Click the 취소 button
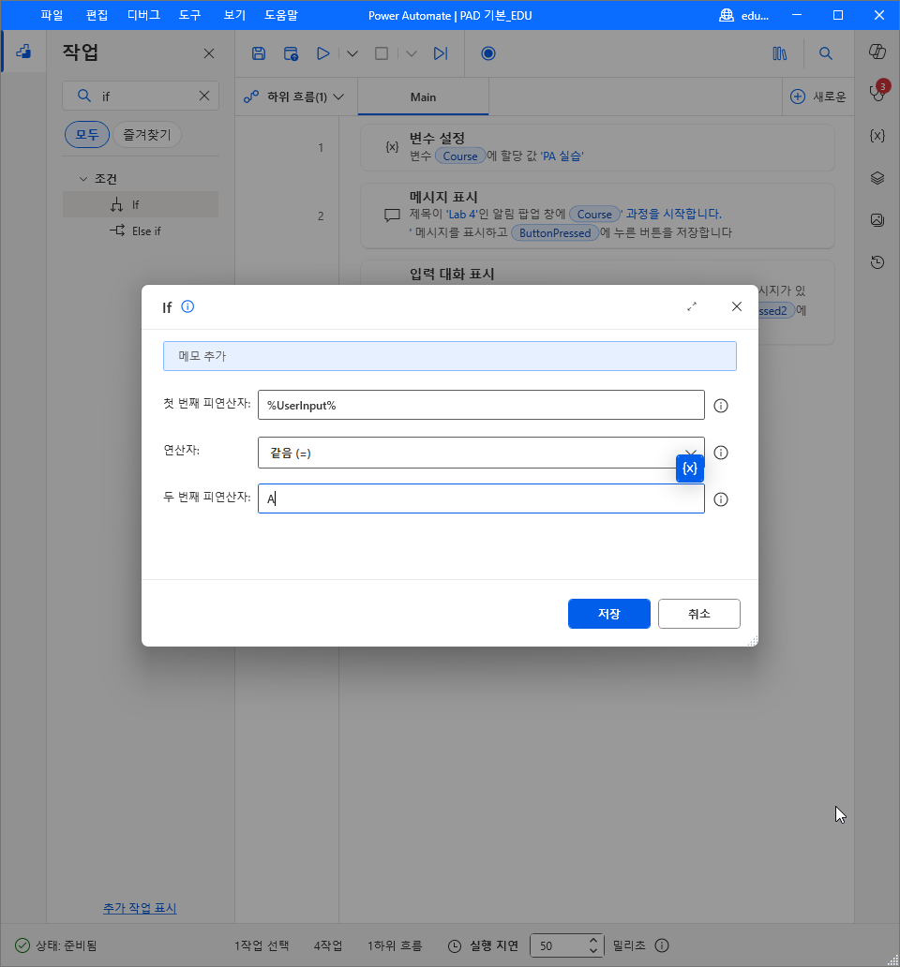The height and width of the screenshot is (967, 900). [698, 614]
